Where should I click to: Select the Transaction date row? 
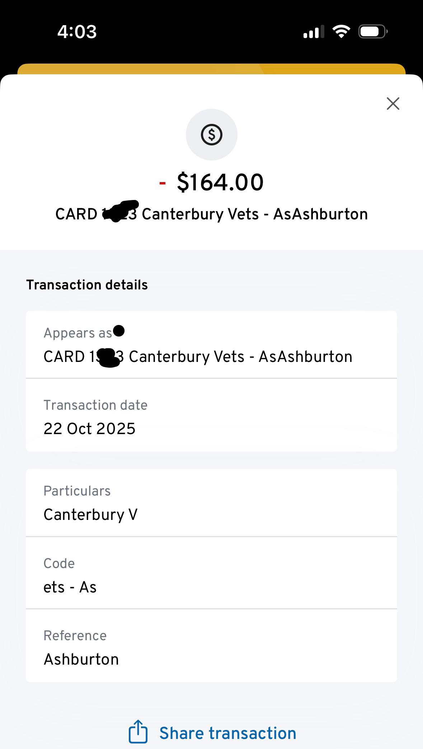coord(211,416)
